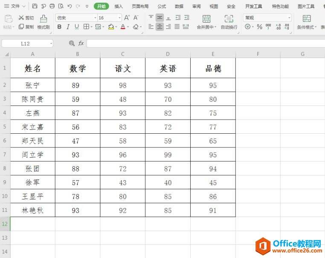Click the zoom magnifier icon beside fx
Screen dimensions: 325x258
click(72, 43)
